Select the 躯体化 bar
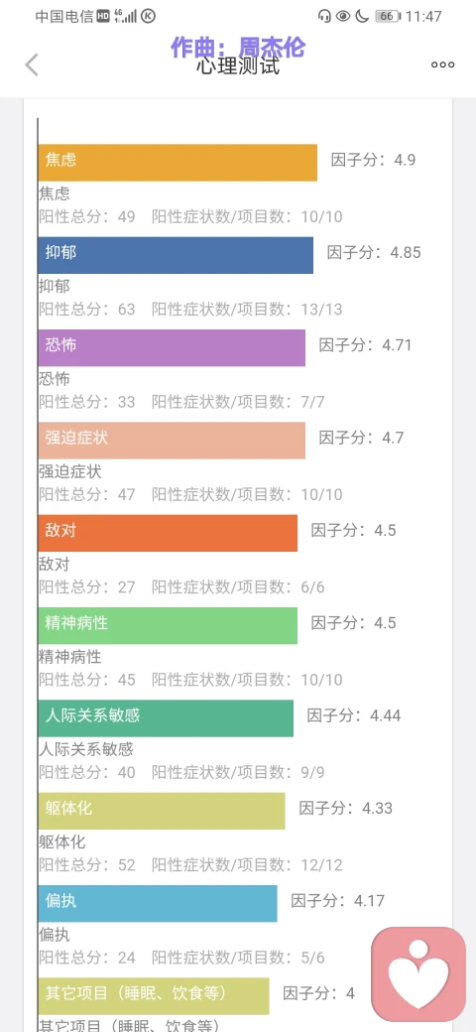 pyautogui.click(x=162, y=811)
